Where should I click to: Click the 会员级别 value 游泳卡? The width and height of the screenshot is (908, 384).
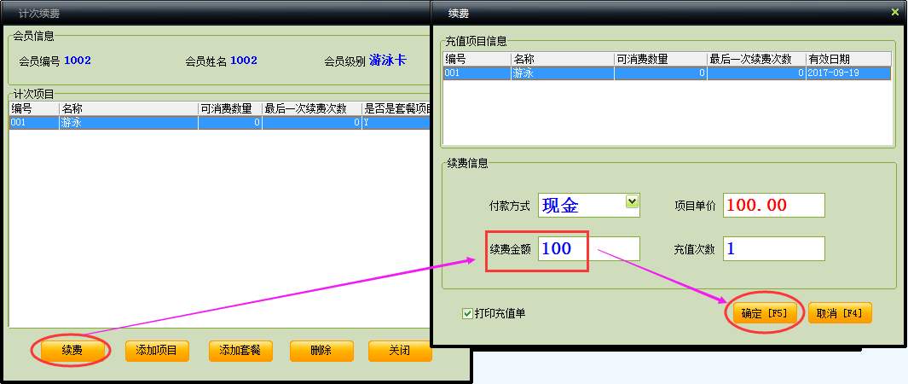pos(388,61)
